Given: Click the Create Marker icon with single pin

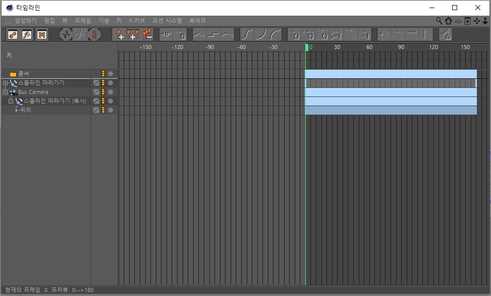Looking at the screenshot, I should coord(120,34).
